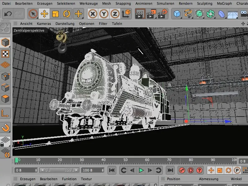Viewport: 248px width, 186px height.
Task: Click the Undo arrow icon
Action: coord(8,14)
